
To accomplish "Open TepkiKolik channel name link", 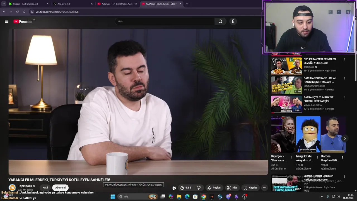I will [25, 186].
